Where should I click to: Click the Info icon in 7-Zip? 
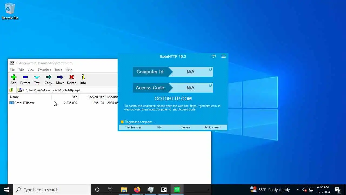pos(83,77)
